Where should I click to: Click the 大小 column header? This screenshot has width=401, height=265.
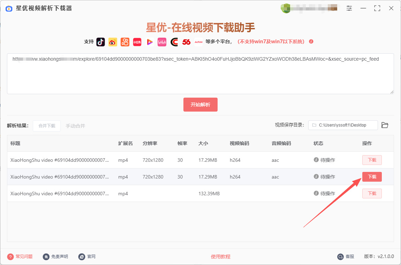tap(203, 144)
